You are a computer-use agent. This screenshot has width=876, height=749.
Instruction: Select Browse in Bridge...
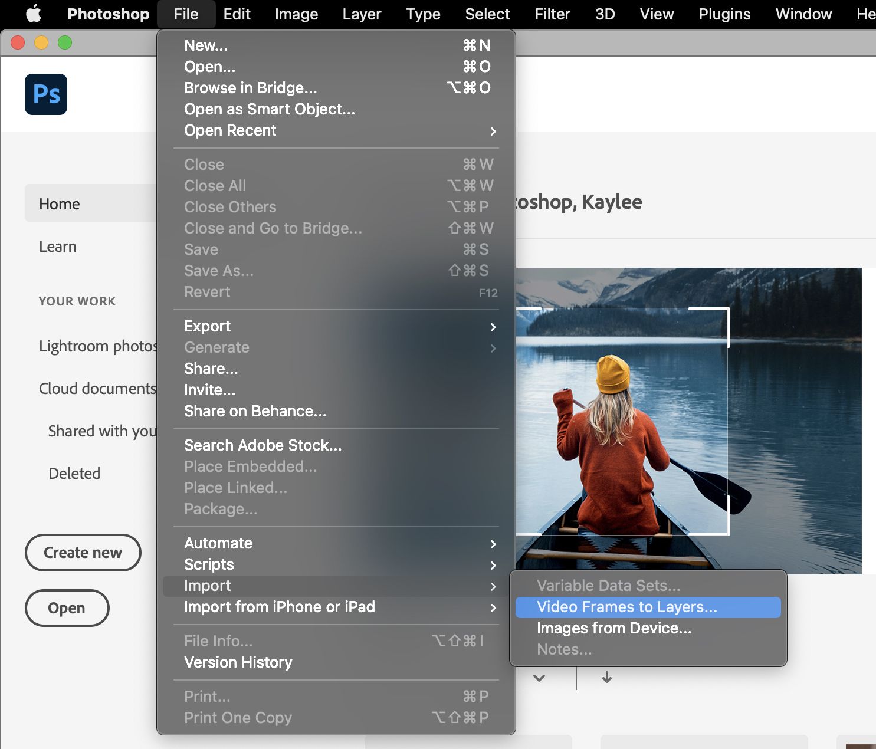click(336, 88)
